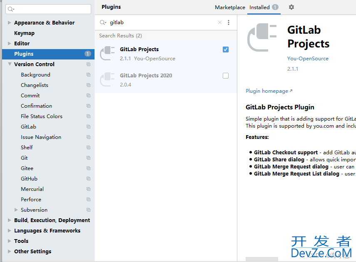Select the Plugins settings page
The height and width of the screenshot is (262, 356).
click(48, 54)
